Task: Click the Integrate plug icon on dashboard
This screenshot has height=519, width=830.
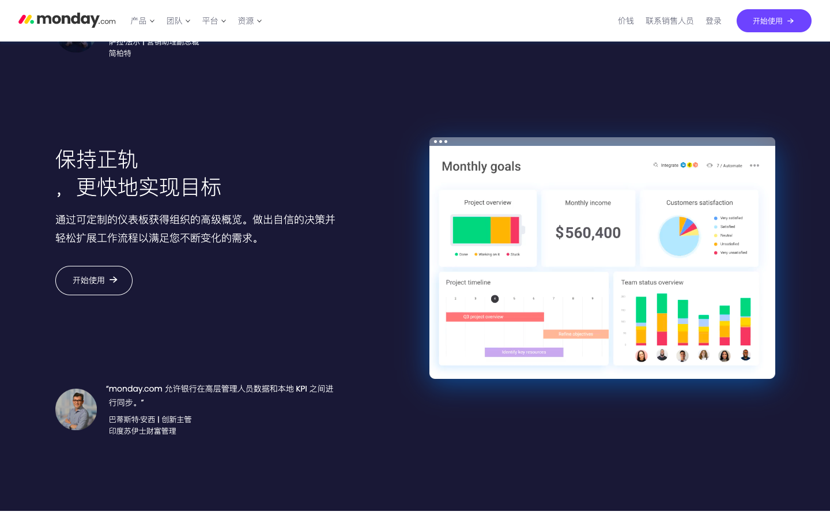Action: click(x=655, y=165)
